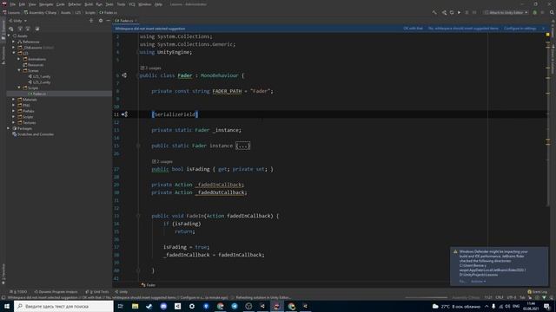Viewport: 556px width, 312px height.
Task: Click the Fader breadcrumb at editor bottom
Action: [149, 285]
